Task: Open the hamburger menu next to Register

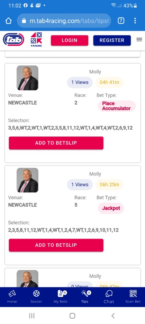Action: (x=139, y=39)
